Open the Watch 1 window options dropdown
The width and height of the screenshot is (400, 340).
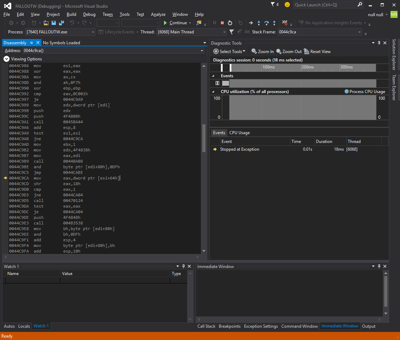click(x=178, y=266)
